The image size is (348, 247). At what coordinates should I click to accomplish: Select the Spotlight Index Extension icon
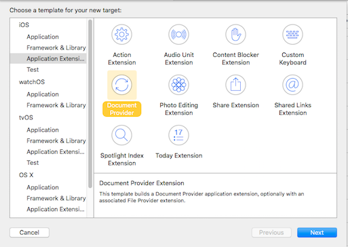121,135
